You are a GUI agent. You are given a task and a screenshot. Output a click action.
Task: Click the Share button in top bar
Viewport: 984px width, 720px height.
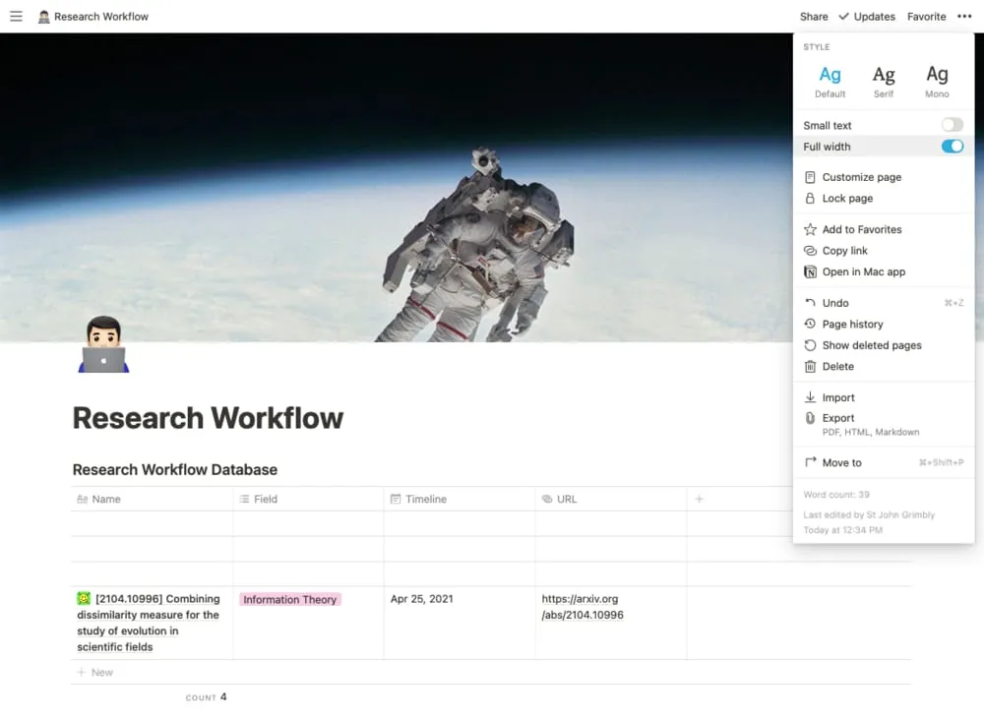click(x=814, y=17)
